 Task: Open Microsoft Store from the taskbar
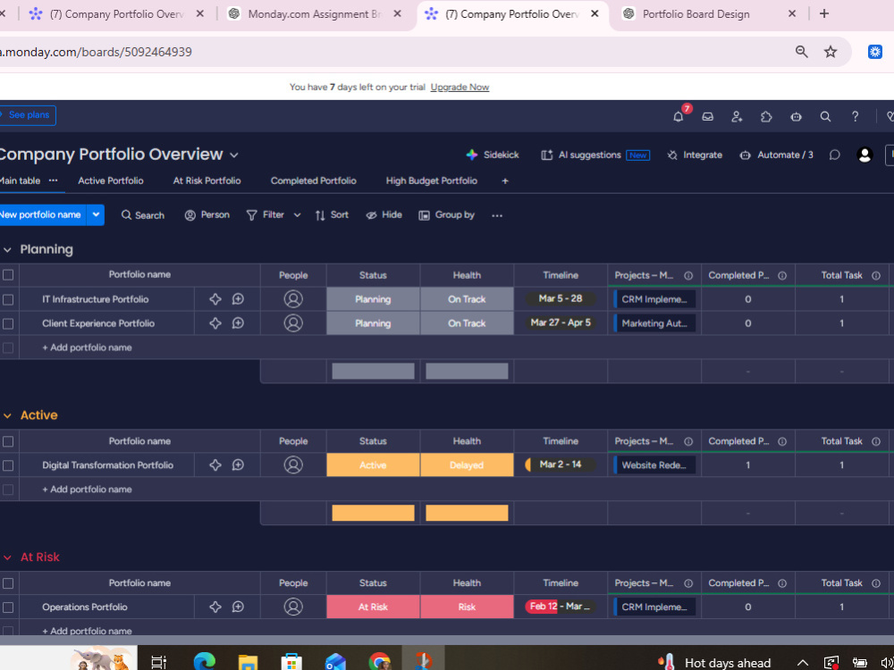click(x=291, y=662)
